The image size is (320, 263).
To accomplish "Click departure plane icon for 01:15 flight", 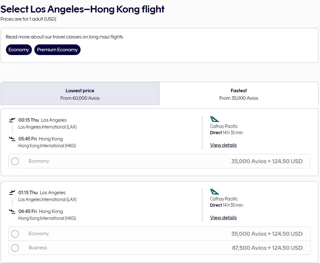I will 12,192.
